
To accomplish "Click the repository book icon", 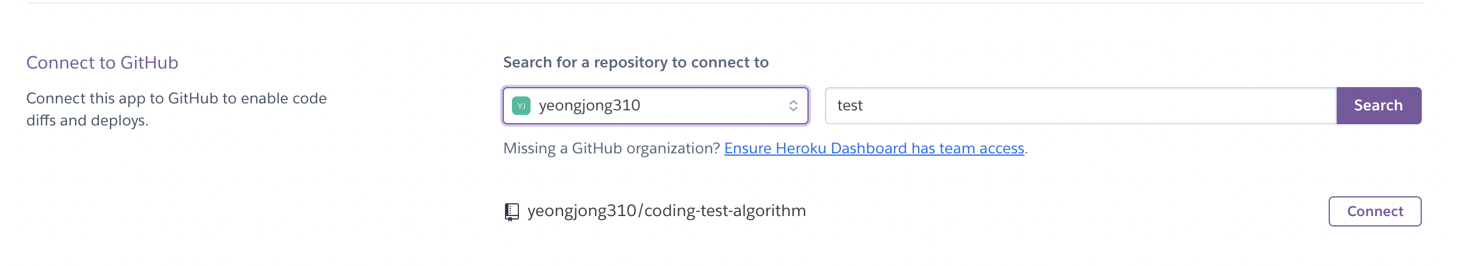I will [511, 212].
